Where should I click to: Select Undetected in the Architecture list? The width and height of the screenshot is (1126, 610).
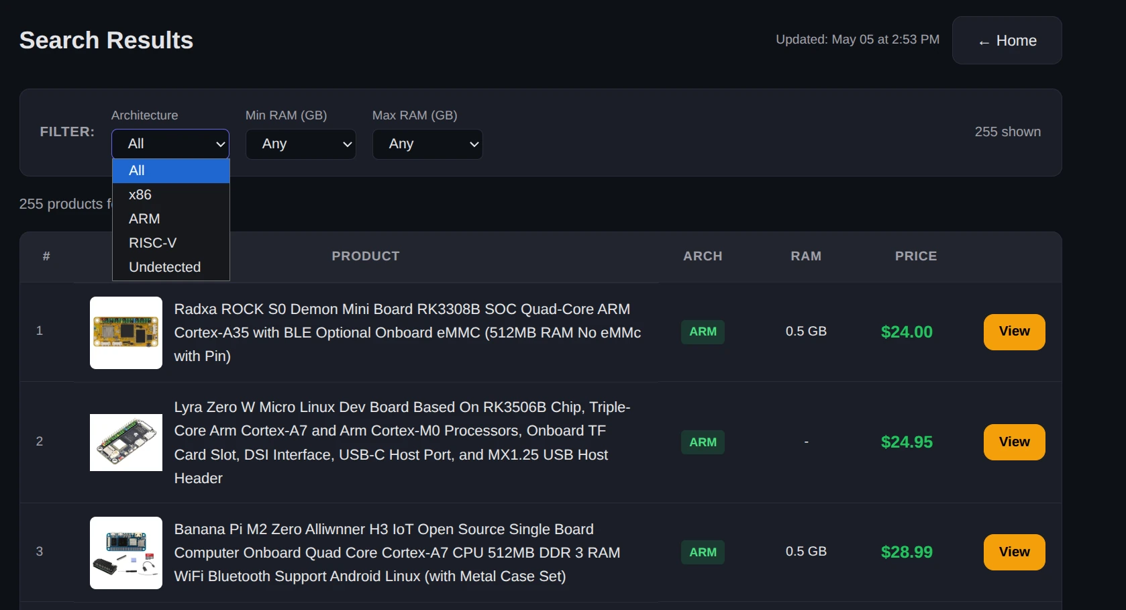tap(171, 267)
